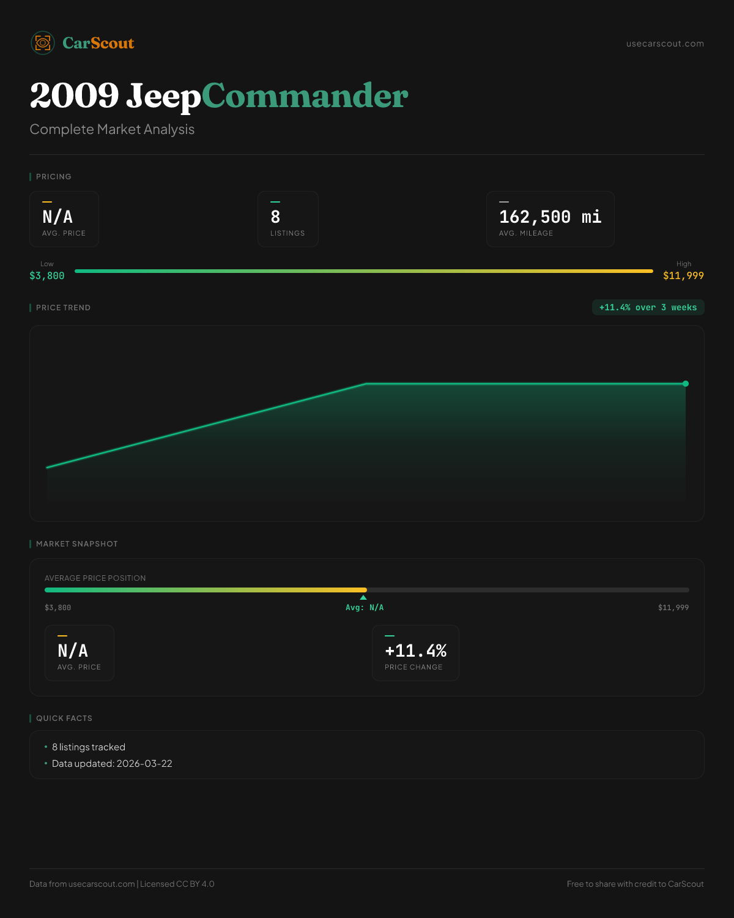
Task: Click the 2009 Jeep Commander title
Action: click(218, 96)
